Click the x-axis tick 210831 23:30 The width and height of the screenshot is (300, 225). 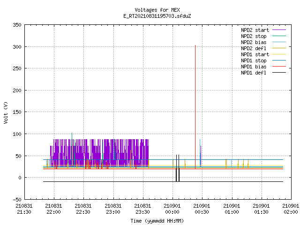pyautogui.click(x=142, y=209)
